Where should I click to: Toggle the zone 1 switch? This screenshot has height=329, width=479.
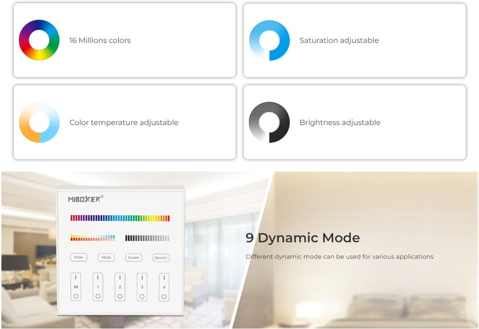click(x=98, y=287)
